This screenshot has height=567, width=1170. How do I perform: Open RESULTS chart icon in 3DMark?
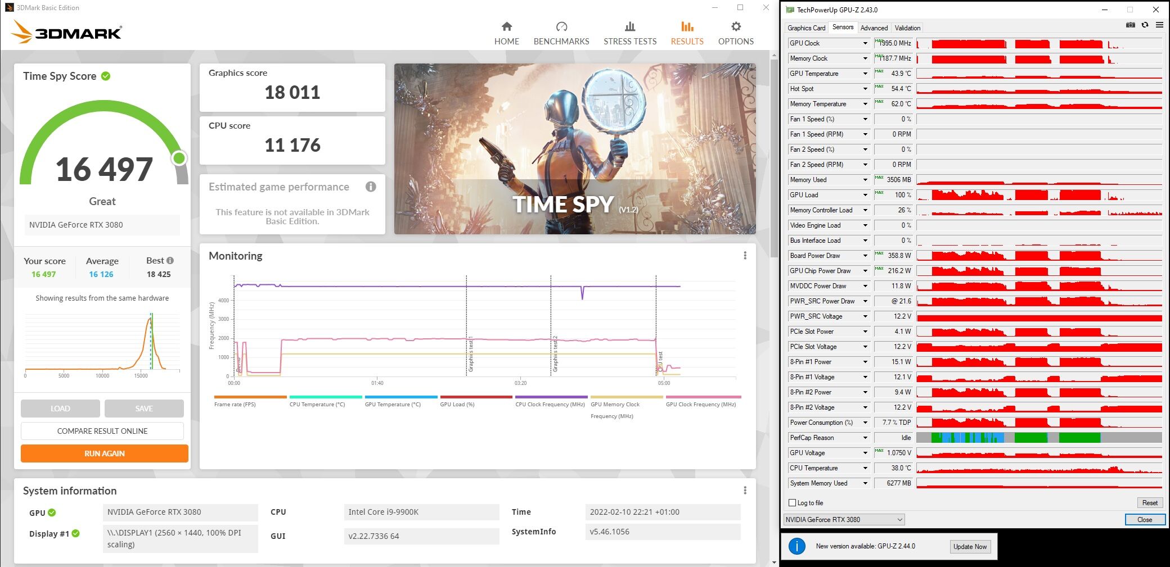click(x=687, y=26)
